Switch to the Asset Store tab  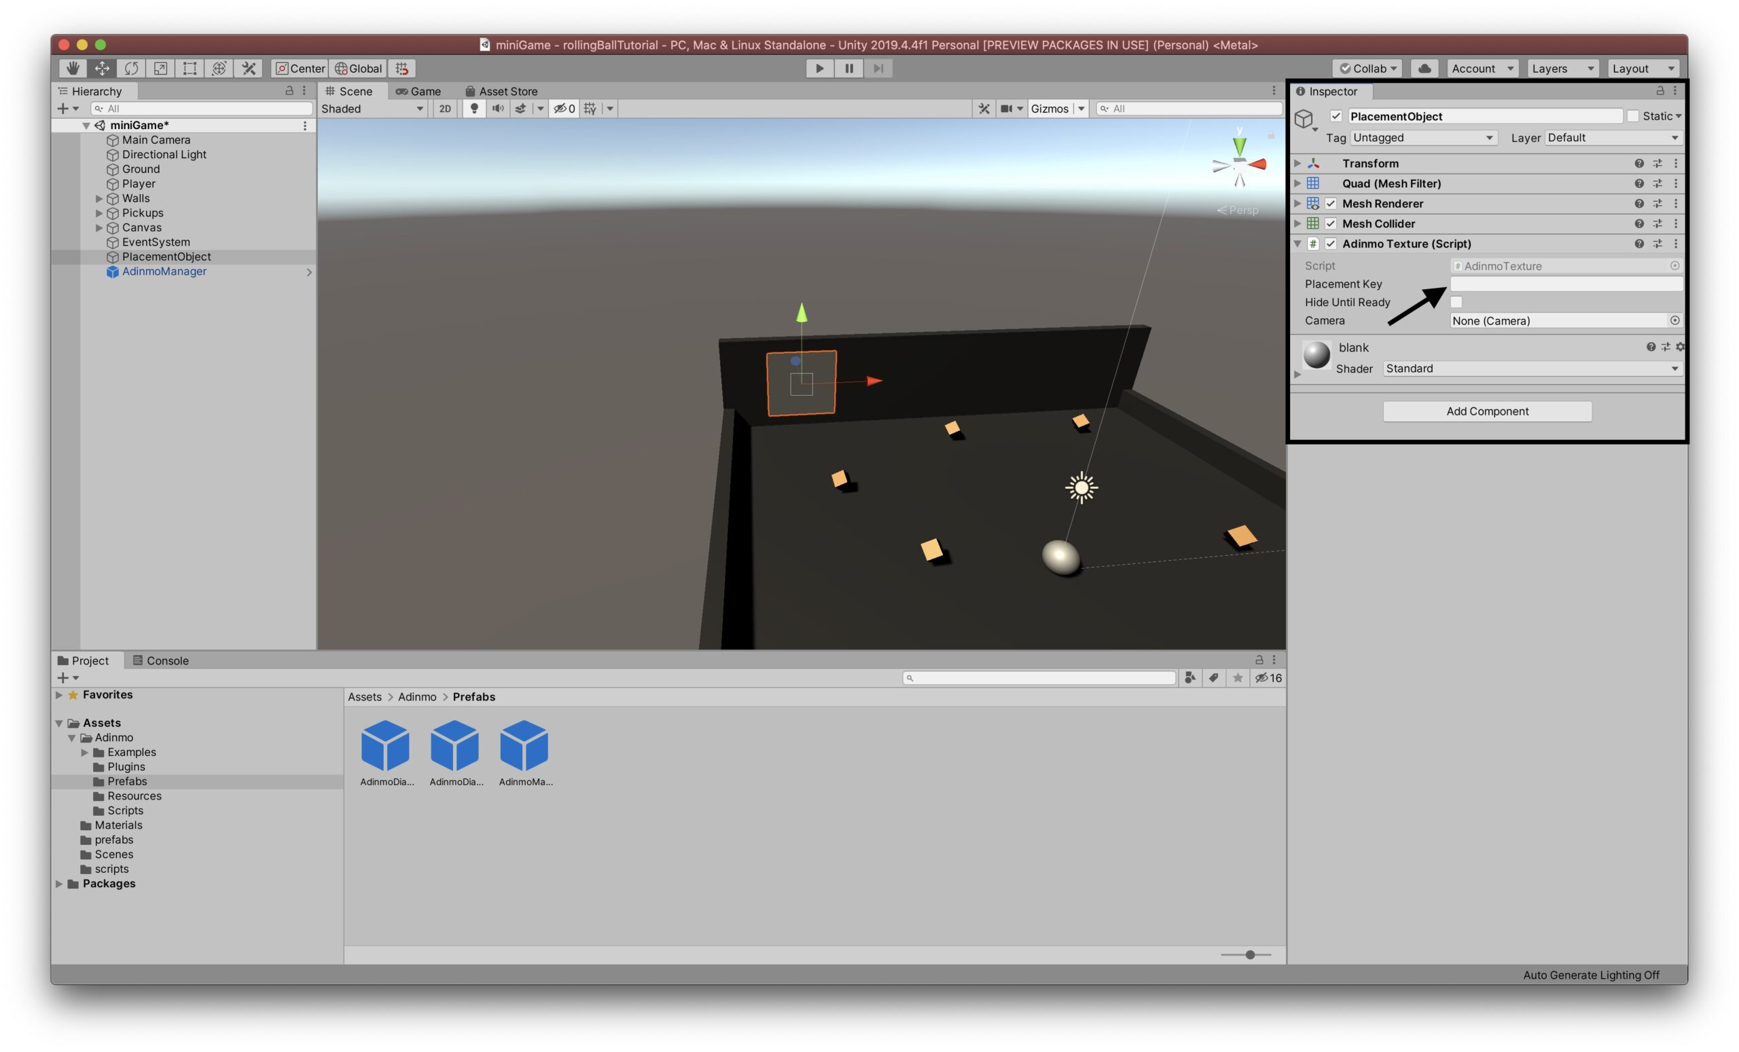point(502,91)
